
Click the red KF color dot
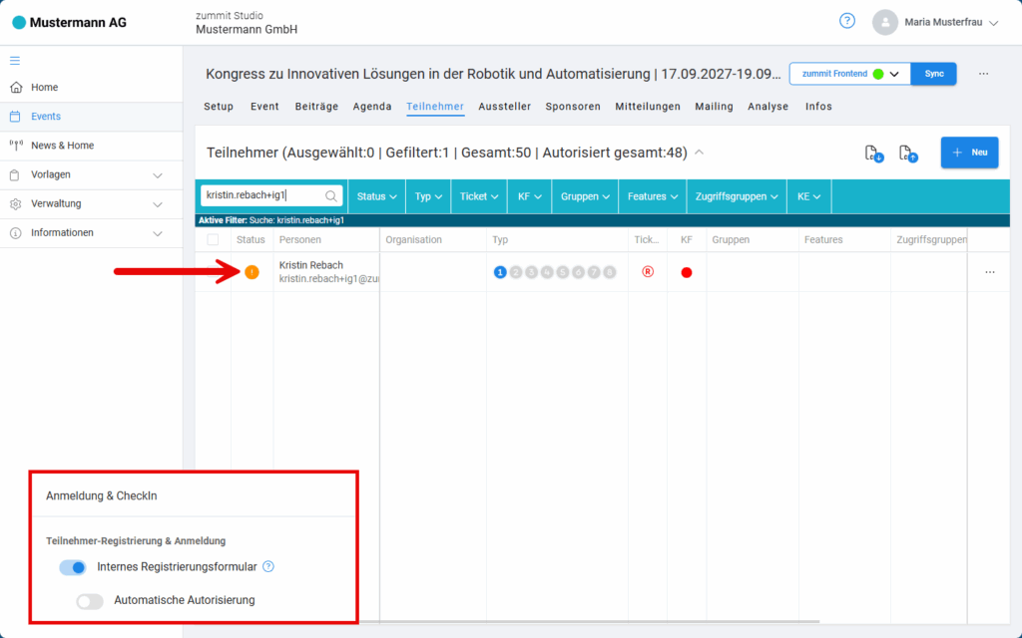687,272
